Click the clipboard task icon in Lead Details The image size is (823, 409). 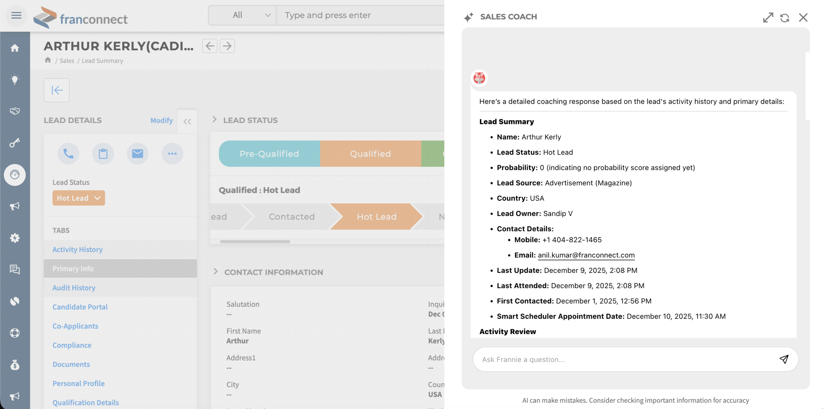[103, 154]
